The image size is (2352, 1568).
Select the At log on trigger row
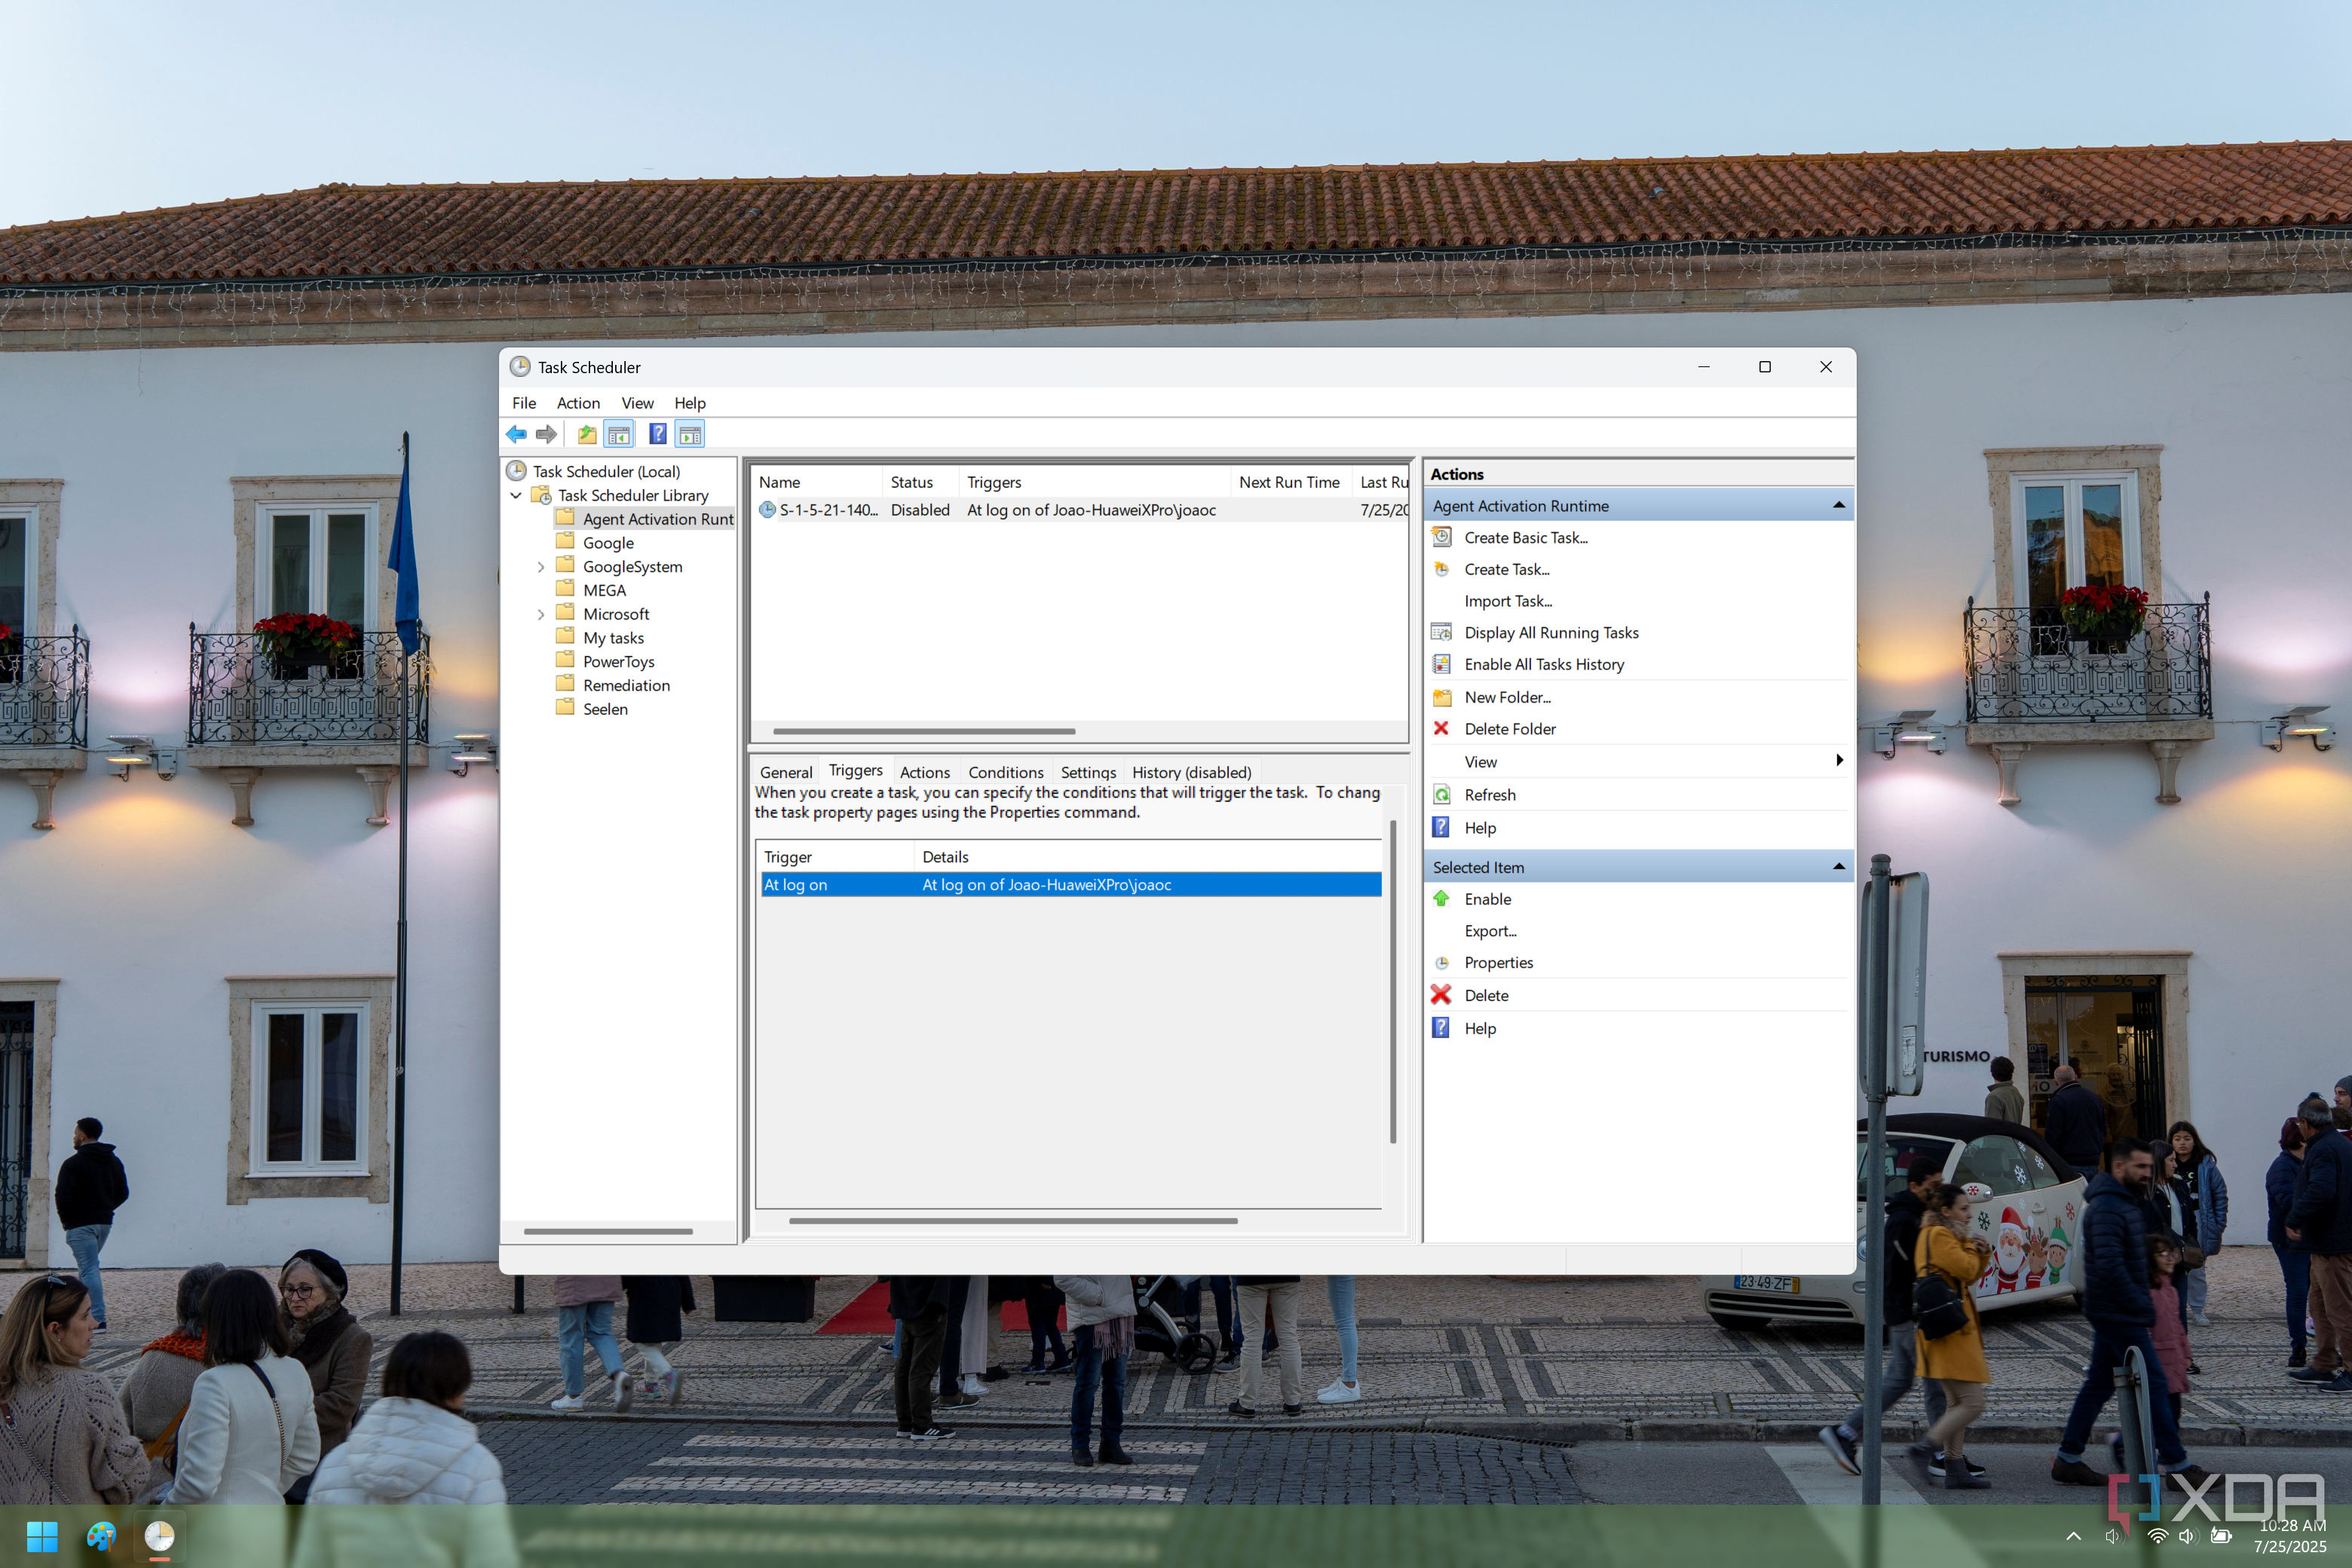click(1071, 885)
